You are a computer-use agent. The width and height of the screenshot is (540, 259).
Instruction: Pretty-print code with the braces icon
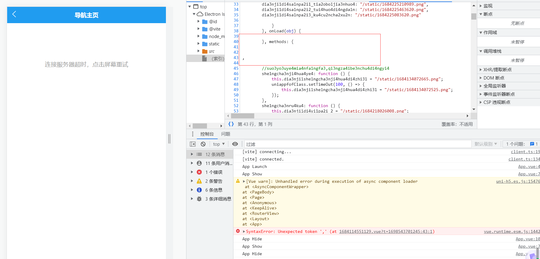(231, 124)
